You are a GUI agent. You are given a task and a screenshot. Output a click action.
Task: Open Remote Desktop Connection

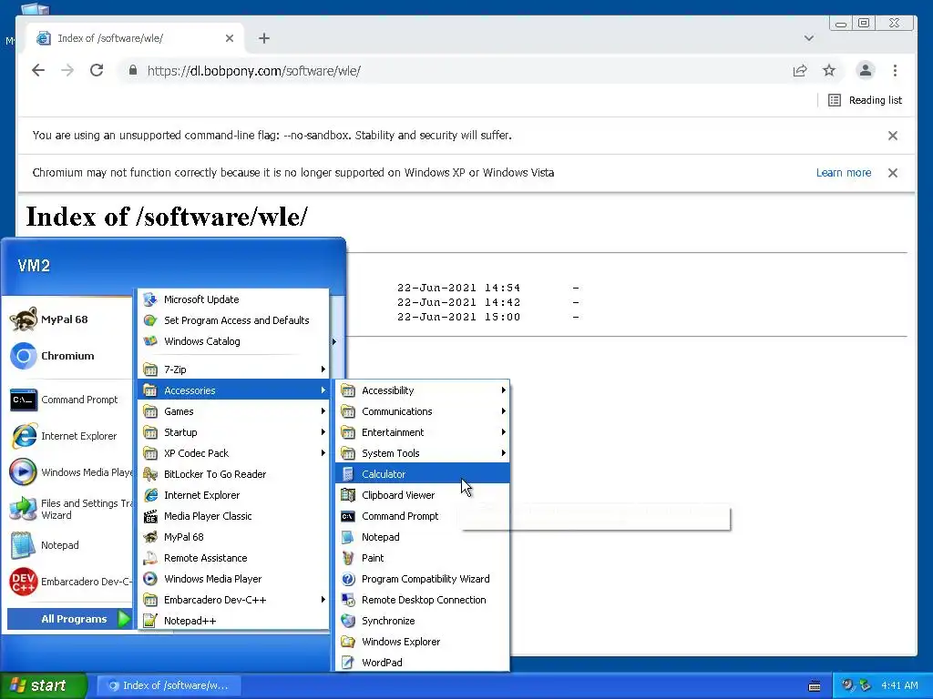[423, 600]
